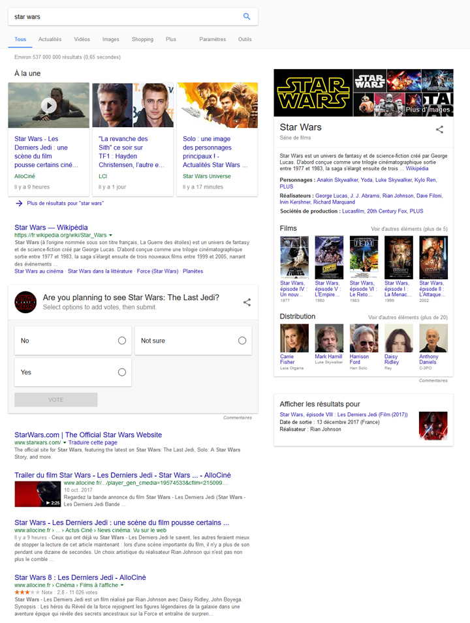This screenshot has height=623, width=470.
Task: Open Star Wars au cinéma sitelink
Action: click(x=39, y=271)
